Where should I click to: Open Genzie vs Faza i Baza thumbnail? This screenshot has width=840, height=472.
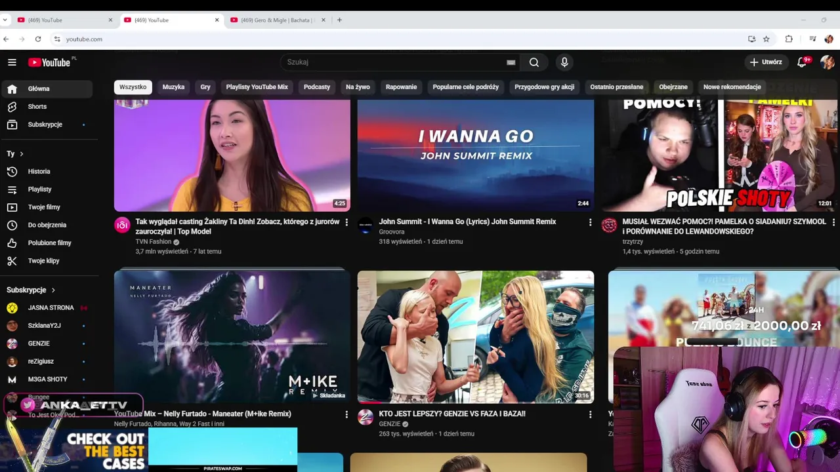pyautogui.click(x=476, y=337)
